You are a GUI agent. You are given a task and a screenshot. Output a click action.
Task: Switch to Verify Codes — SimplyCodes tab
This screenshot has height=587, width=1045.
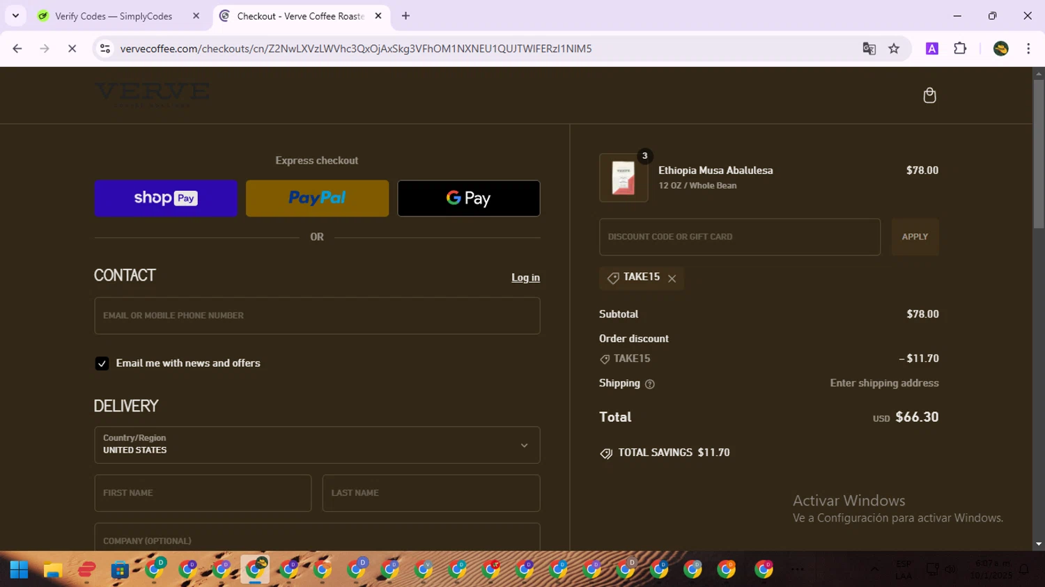[114, 16]
